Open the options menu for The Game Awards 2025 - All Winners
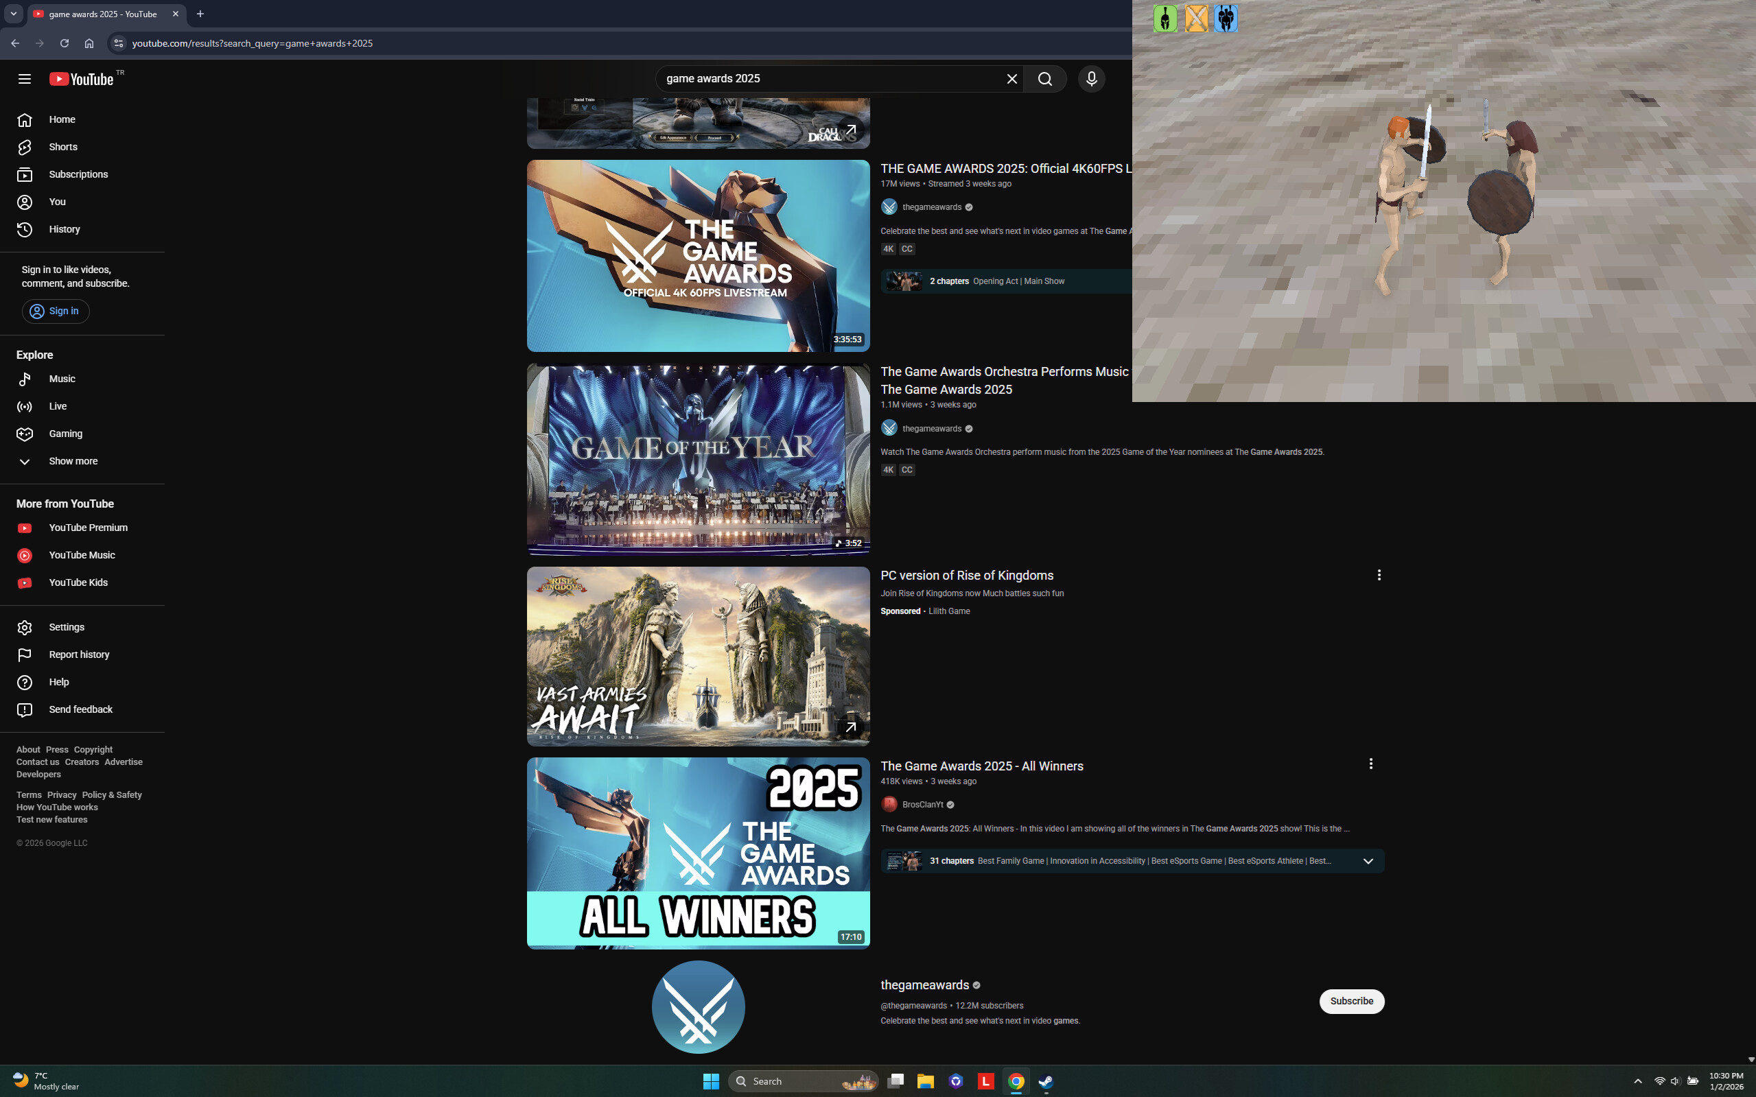The width and height of the screenshot is (1756, 1097). tap(1370, 764)
